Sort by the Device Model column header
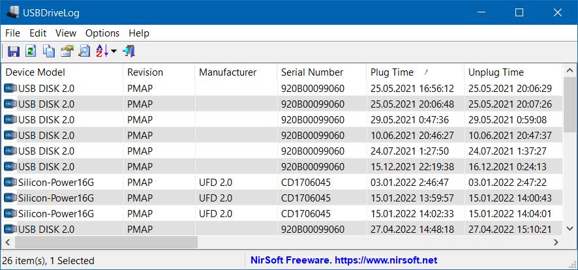Viewport: 578px width, 270px height. coord(62,72)
